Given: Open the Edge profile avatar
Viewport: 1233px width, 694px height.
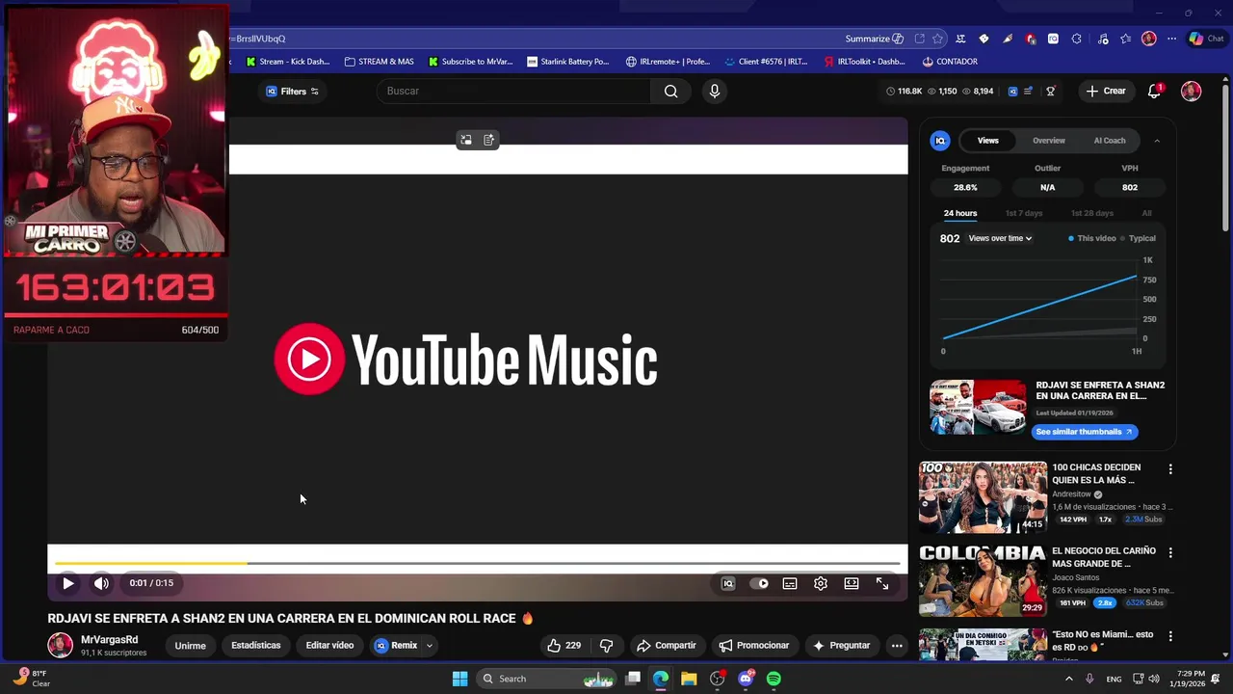Looking at the screenshot, I should [x=1148, y=39].
